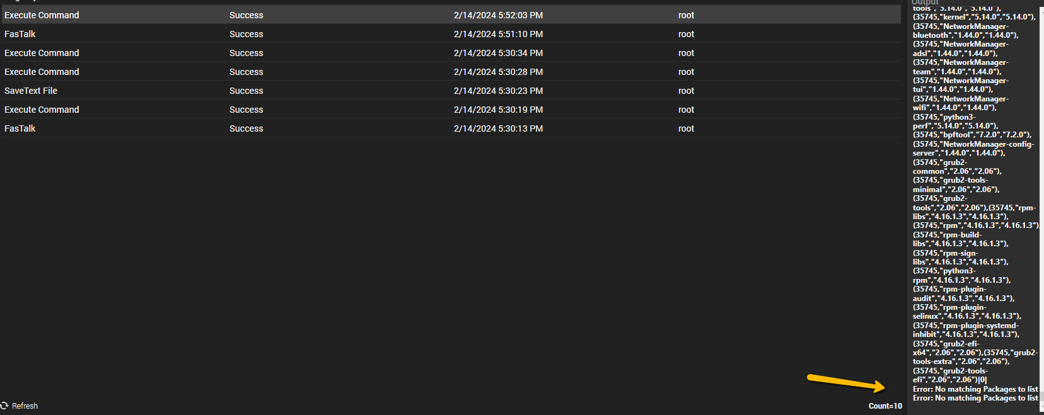
Task: Click rpm-plugin-selinux entry in output text
Action: point(965,312)
